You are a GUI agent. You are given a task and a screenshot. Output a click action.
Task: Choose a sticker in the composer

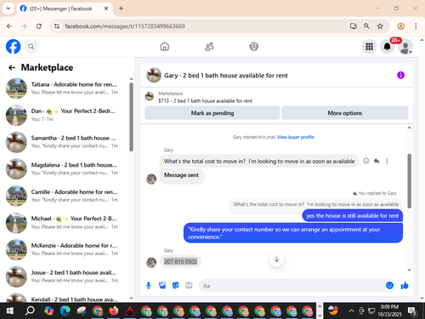(176, 285)
